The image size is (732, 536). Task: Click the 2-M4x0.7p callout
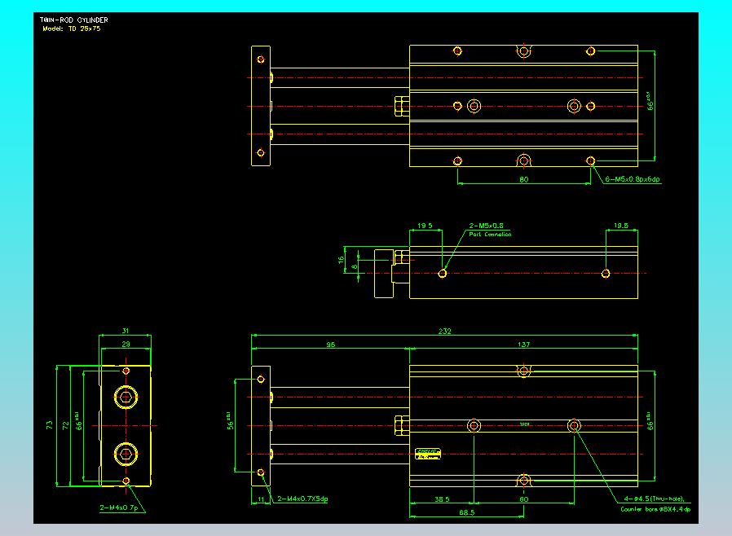pyautogui.click(x=118, y=507)
